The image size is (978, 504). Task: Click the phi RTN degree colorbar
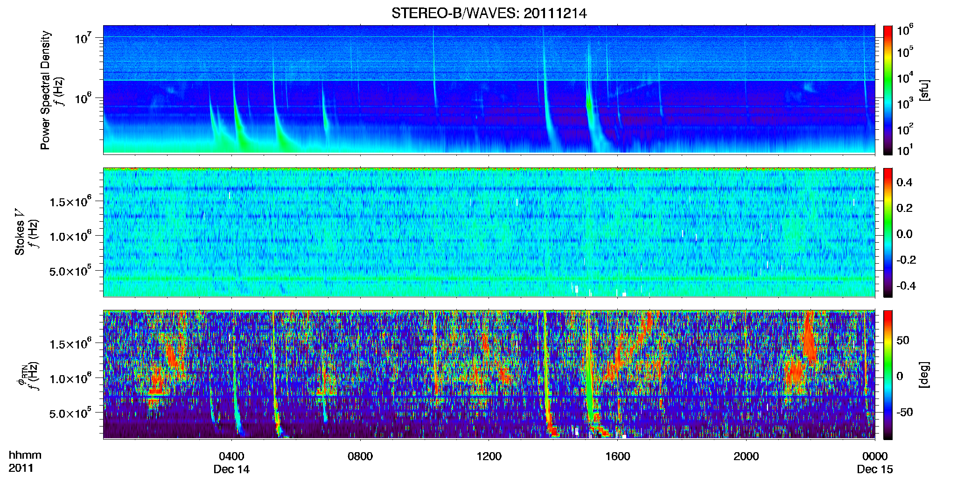click(888, 375)
